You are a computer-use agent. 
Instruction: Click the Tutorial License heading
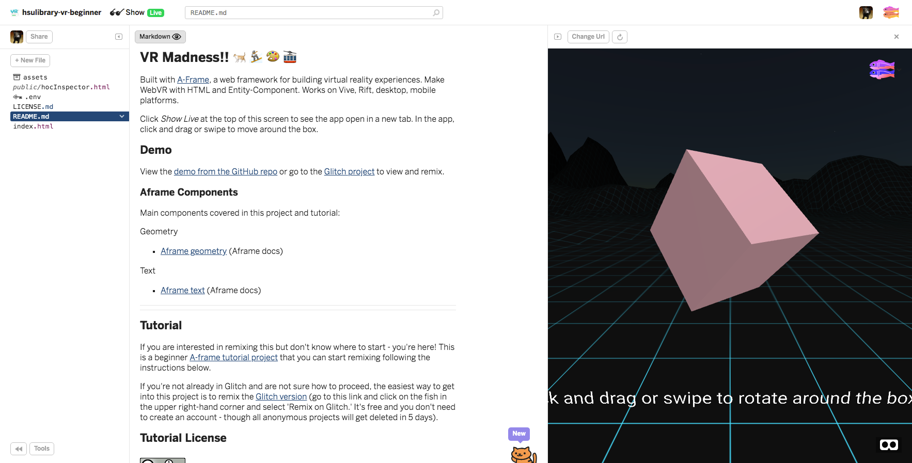(183, 438)
